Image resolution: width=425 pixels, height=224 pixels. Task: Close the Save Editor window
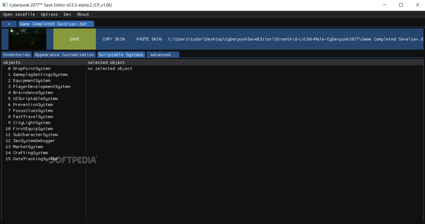coord(417,5)
